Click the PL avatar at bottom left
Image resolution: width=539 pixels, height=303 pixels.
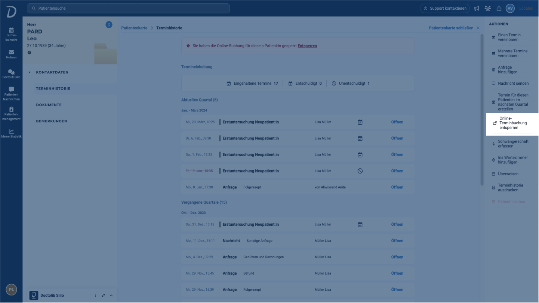point(11,289)
